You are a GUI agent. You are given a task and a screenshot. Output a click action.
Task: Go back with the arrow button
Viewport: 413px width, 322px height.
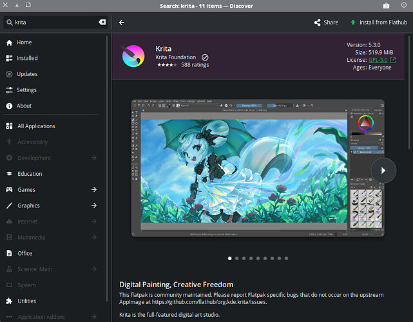coord(122,23)
